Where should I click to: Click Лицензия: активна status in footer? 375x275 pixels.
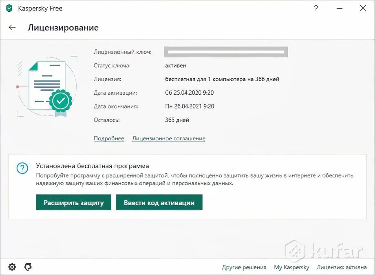342,267
